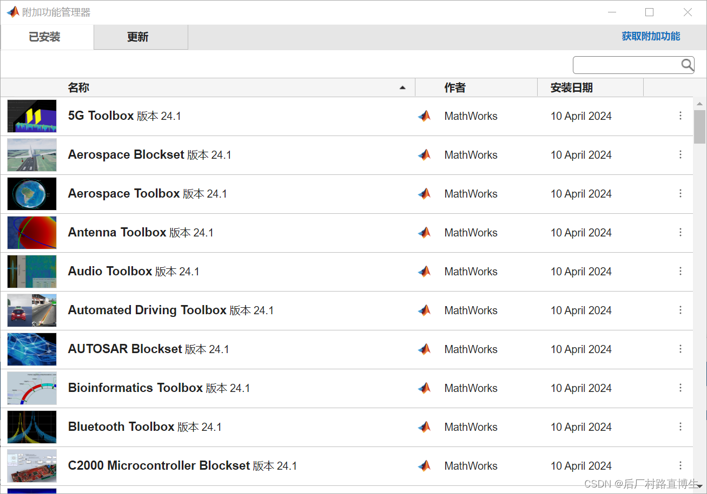Click the Aerospace Toolbox name

[x=124, y=193]
